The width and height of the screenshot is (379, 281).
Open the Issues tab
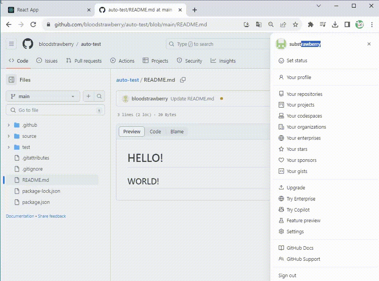click(x=47, y=61)
